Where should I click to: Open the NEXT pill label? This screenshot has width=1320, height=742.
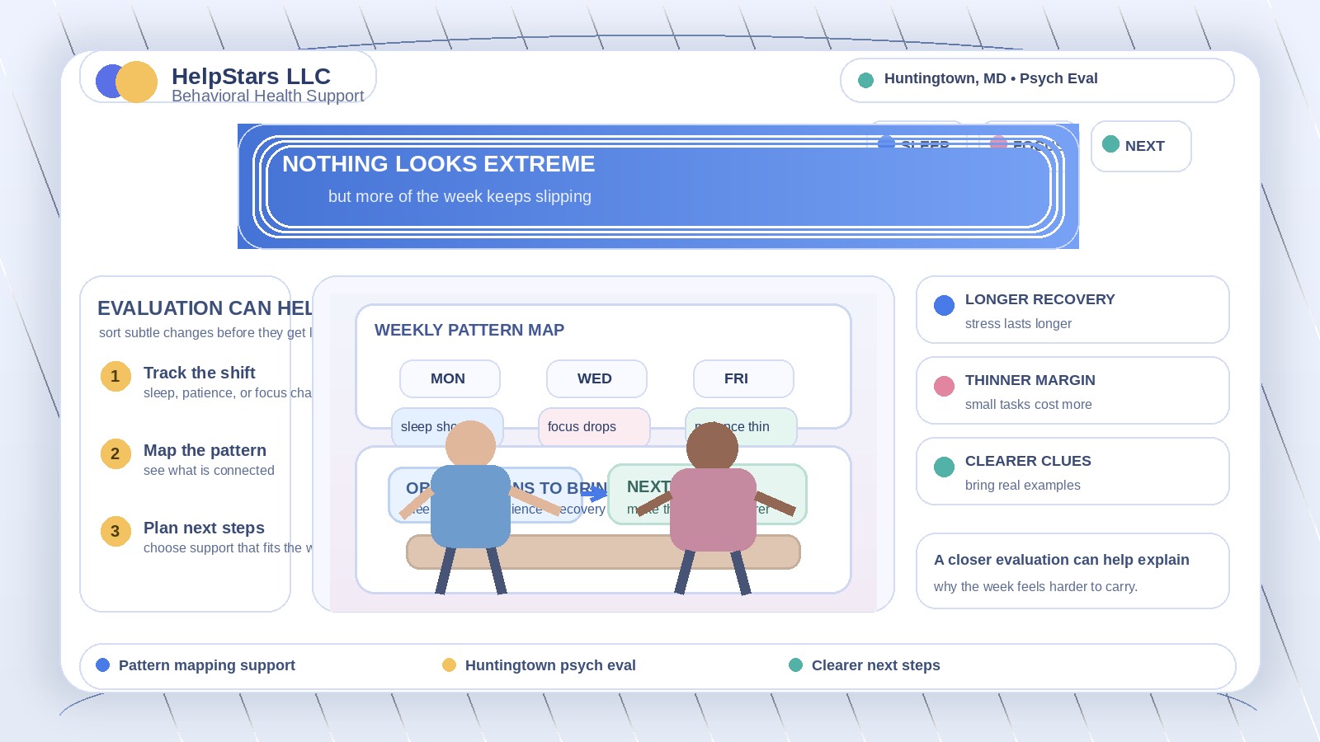point(1144,146)
